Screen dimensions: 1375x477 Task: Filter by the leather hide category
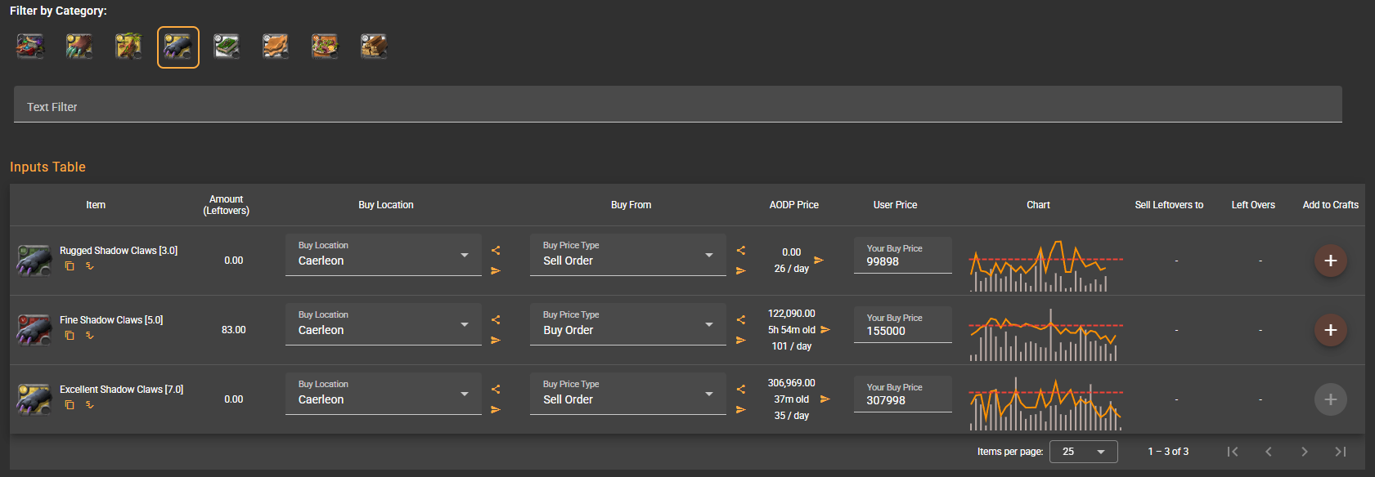[276, 47]
